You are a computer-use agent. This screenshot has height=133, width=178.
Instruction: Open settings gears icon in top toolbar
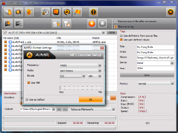45,12
